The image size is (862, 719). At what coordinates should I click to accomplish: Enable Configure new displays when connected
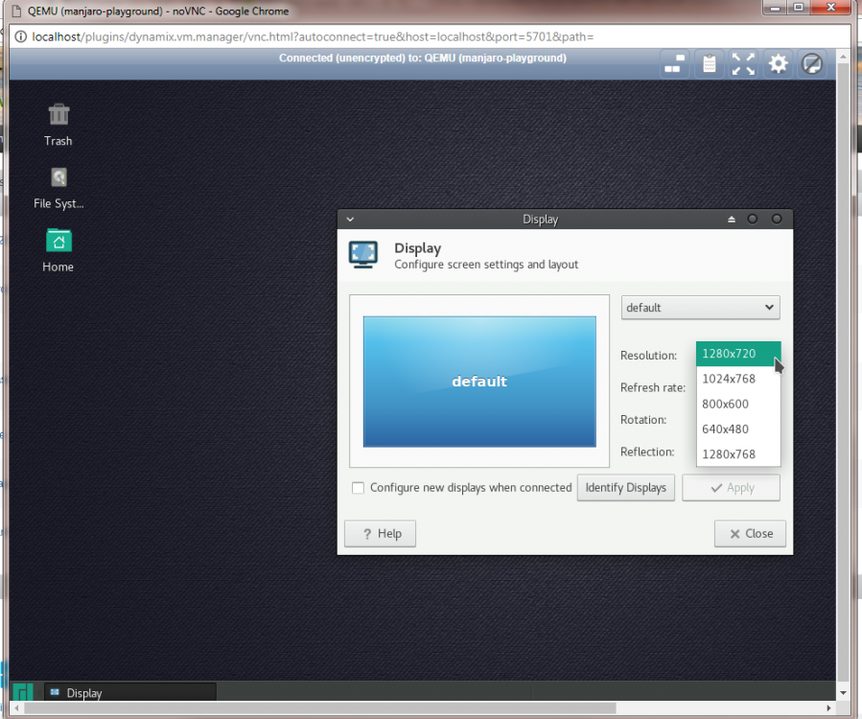358,488
